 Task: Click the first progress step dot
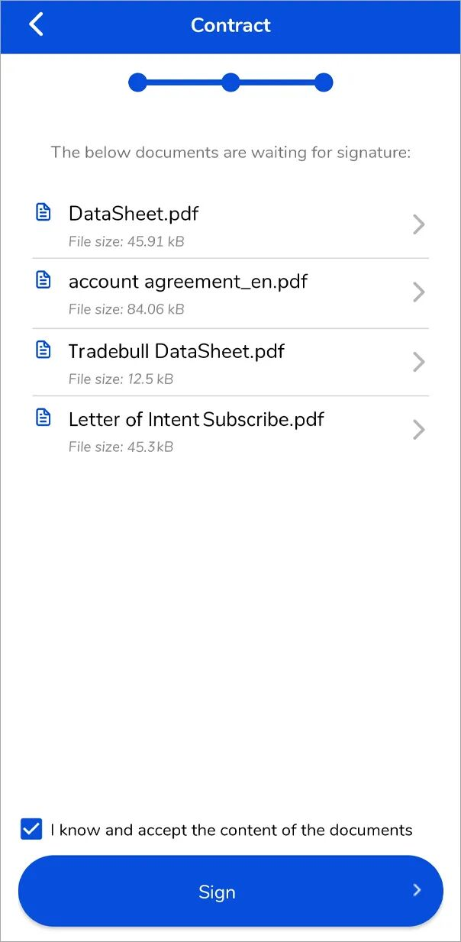pos(137,82)
